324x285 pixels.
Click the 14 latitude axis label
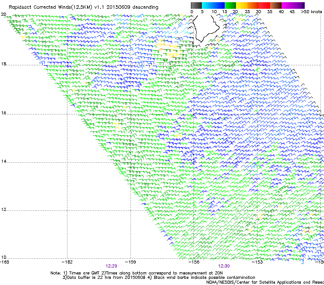click(x=4, y=161)
